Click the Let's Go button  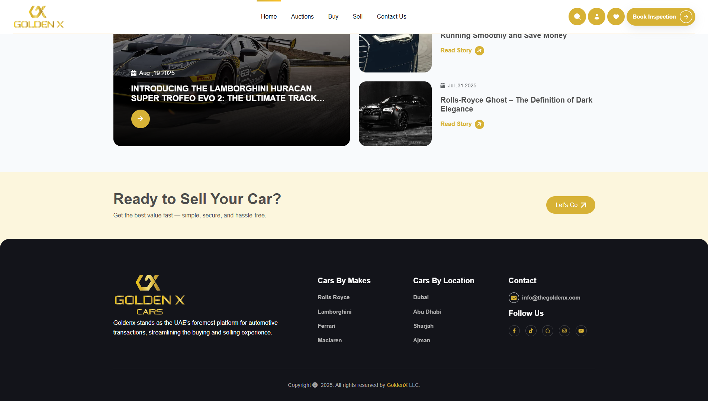(x=571, y=205)
